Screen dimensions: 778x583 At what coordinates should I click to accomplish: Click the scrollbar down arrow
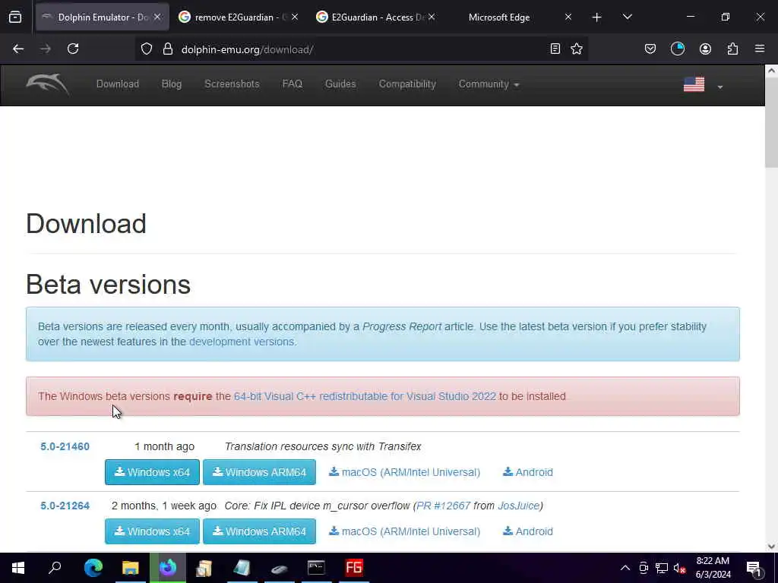[771, 547]
